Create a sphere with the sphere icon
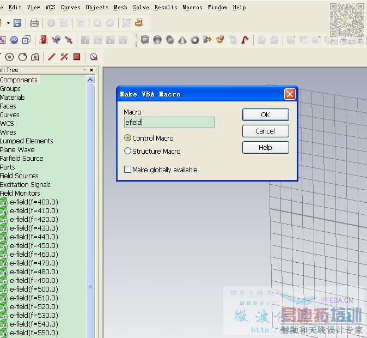 click(x=157, y=40)
